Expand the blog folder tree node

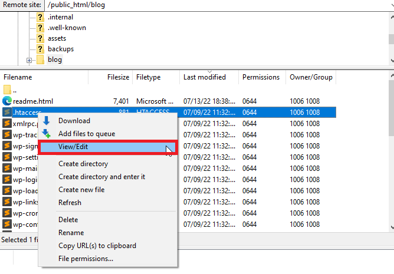pos(29,60)
